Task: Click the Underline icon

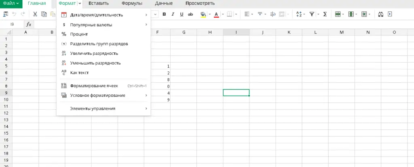Action: click(182, 14)
